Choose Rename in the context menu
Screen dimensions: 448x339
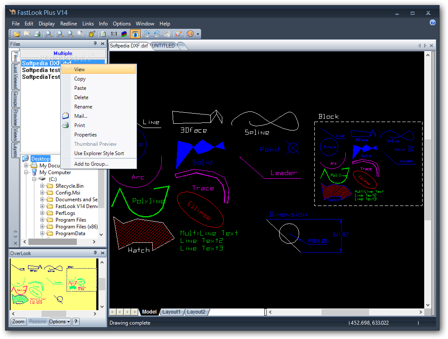[x=99, y=107]
